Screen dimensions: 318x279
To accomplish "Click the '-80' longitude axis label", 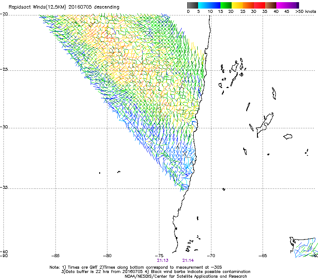I will pos(107,256).
